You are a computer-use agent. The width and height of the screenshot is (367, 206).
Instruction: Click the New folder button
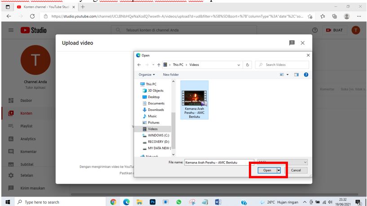click(171, 75)
